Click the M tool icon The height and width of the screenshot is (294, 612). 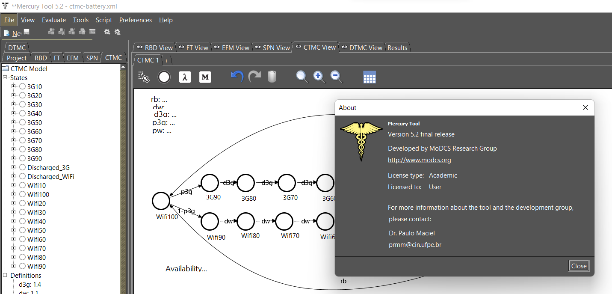pos(205,77)
